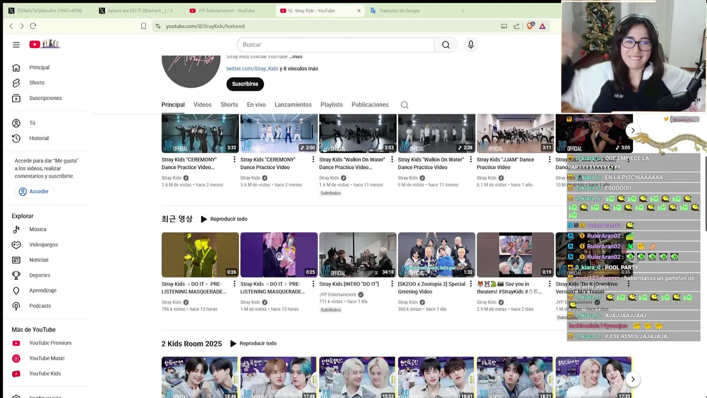Click the Brave rewards triangle icon
The height and width of the screenshot is (398, 707).
(x=542, y=26)
